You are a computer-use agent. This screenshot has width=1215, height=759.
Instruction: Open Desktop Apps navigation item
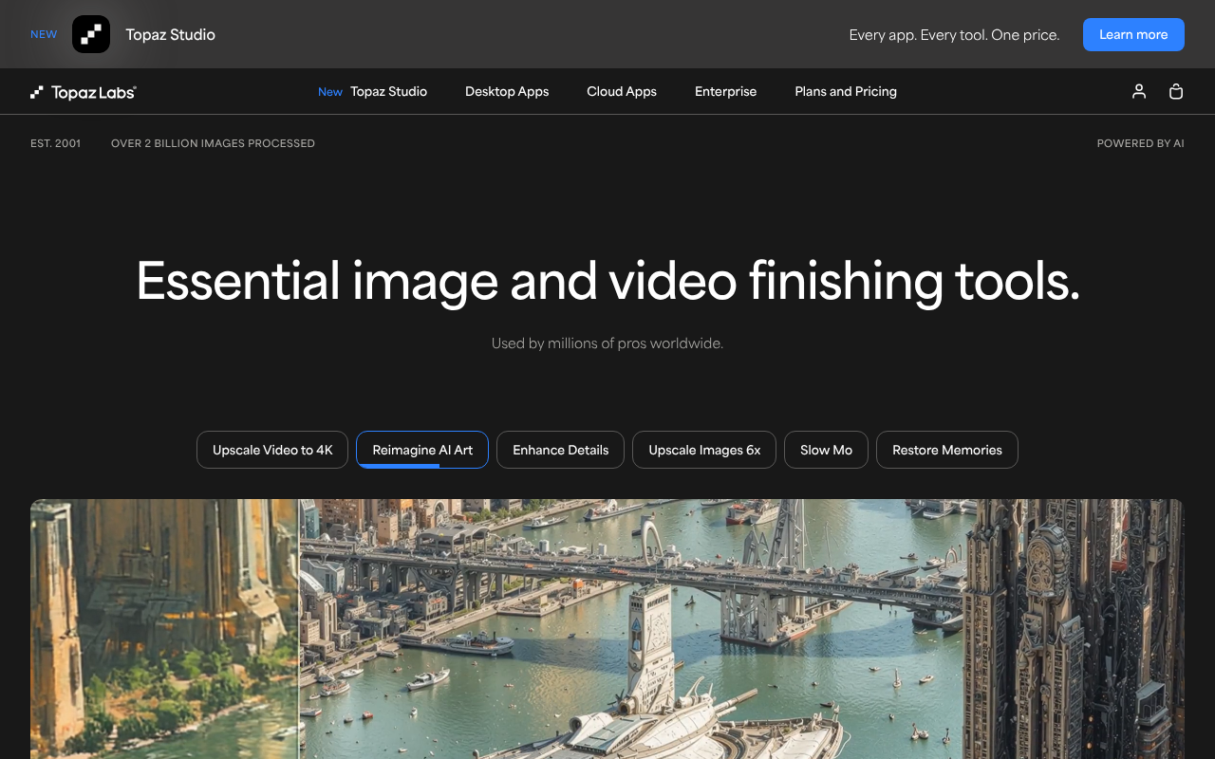point(507,91)
